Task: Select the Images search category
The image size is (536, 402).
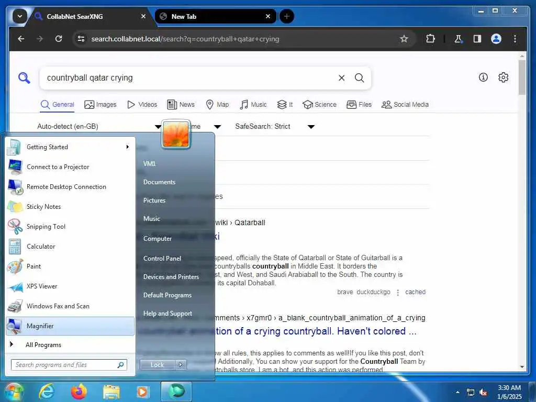Action: [100, 105]
